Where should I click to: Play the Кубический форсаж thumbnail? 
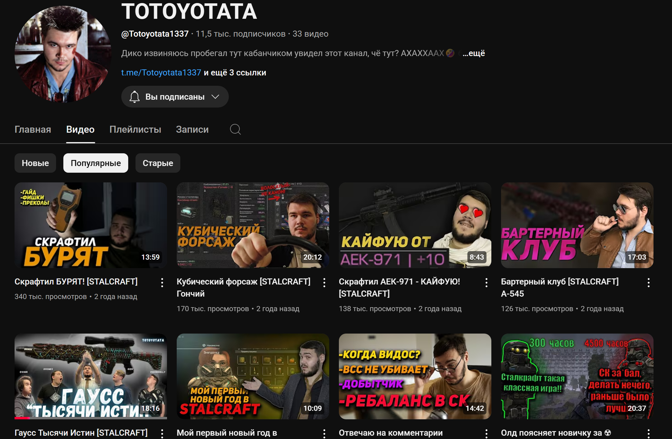click(x=253, y=225)
